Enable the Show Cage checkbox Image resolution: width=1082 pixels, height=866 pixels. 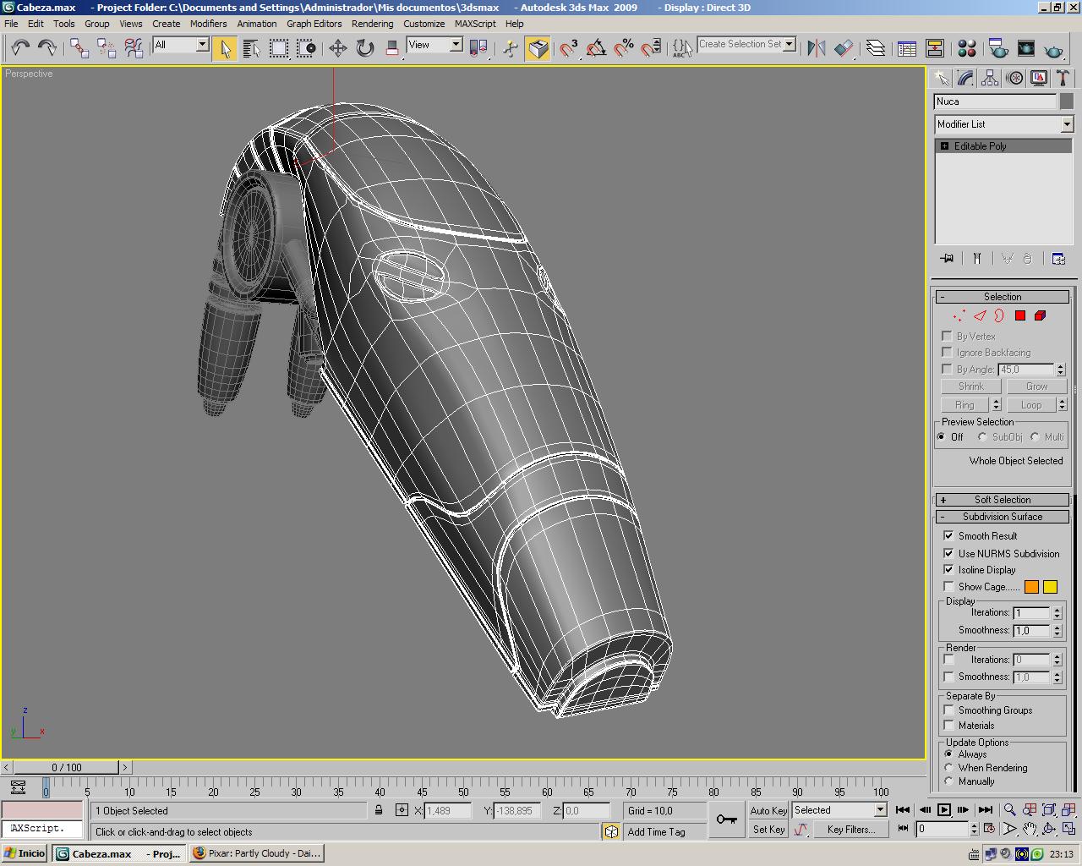948,586
